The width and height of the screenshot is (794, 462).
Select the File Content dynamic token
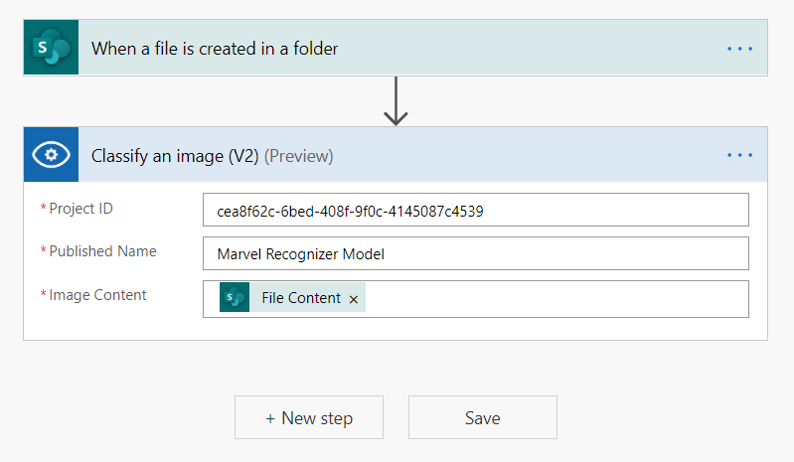300,298
